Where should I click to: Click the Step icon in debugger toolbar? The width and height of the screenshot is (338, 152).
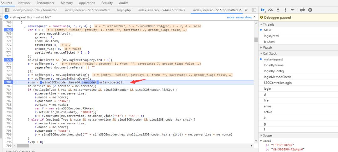(x=293, y=10)
